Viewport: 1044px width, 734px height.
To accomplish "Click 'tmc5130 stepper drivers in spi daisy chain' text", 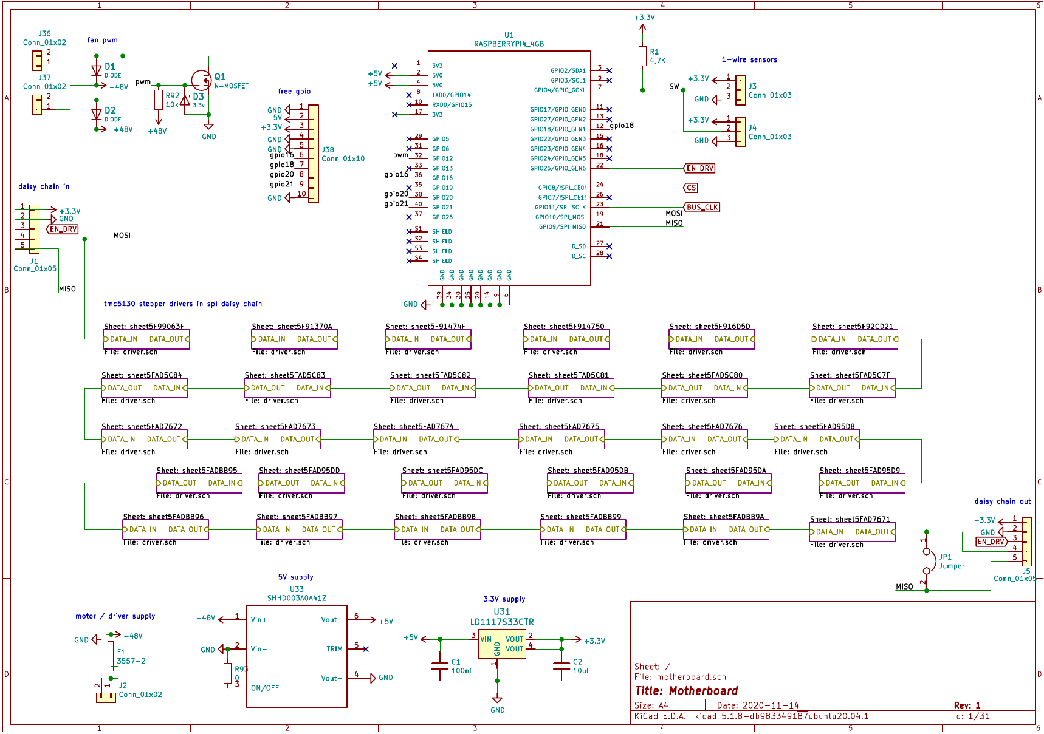I will coord(183,304).
